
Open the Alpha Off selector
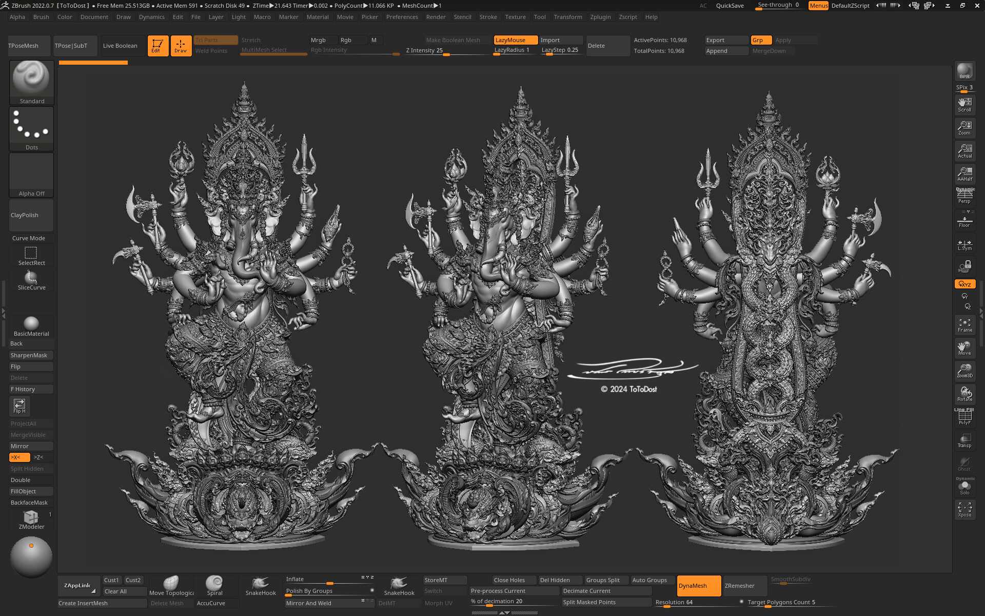point(31,175)
